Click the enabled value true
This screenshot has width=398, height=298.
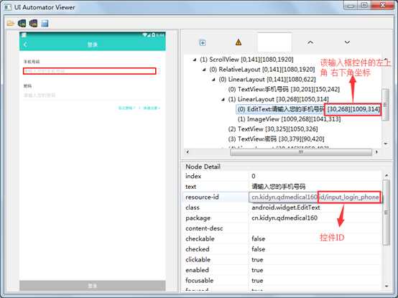click(257, 270)
